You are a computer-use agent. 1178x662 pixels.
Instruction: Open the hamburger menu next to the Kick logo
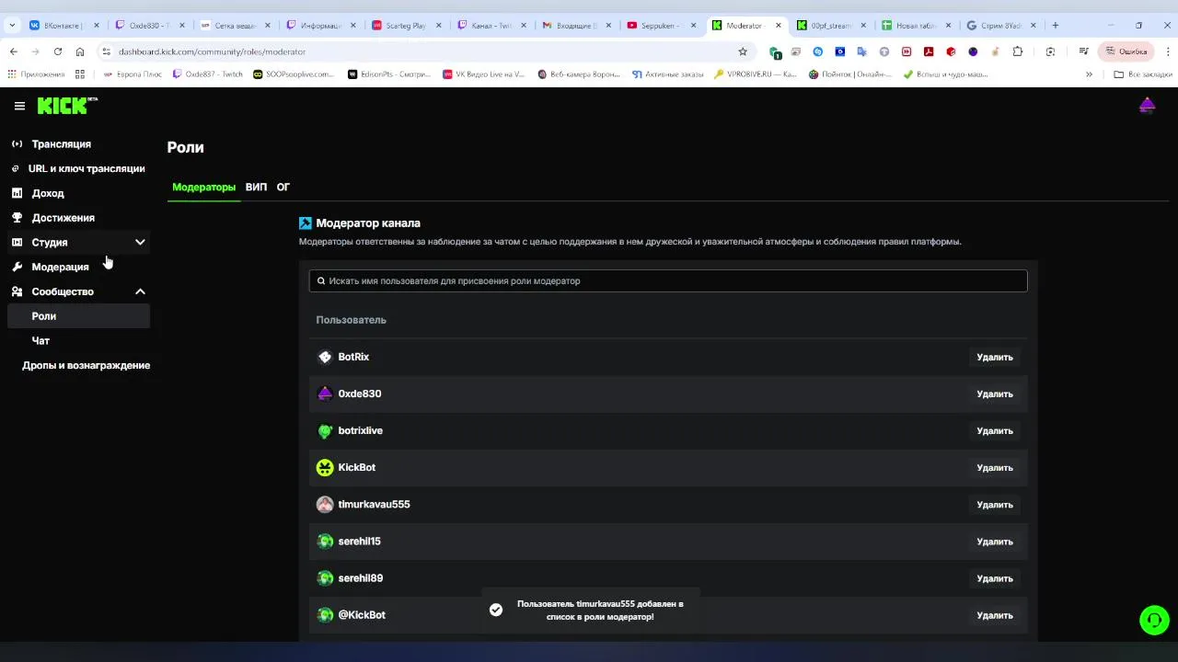(19, 106)
